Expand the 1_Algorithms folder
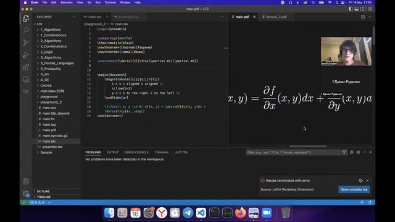The image size is (395, 222). (51, 30)
